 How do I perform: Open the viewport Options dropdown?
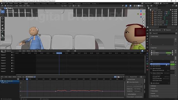point(142,8)
